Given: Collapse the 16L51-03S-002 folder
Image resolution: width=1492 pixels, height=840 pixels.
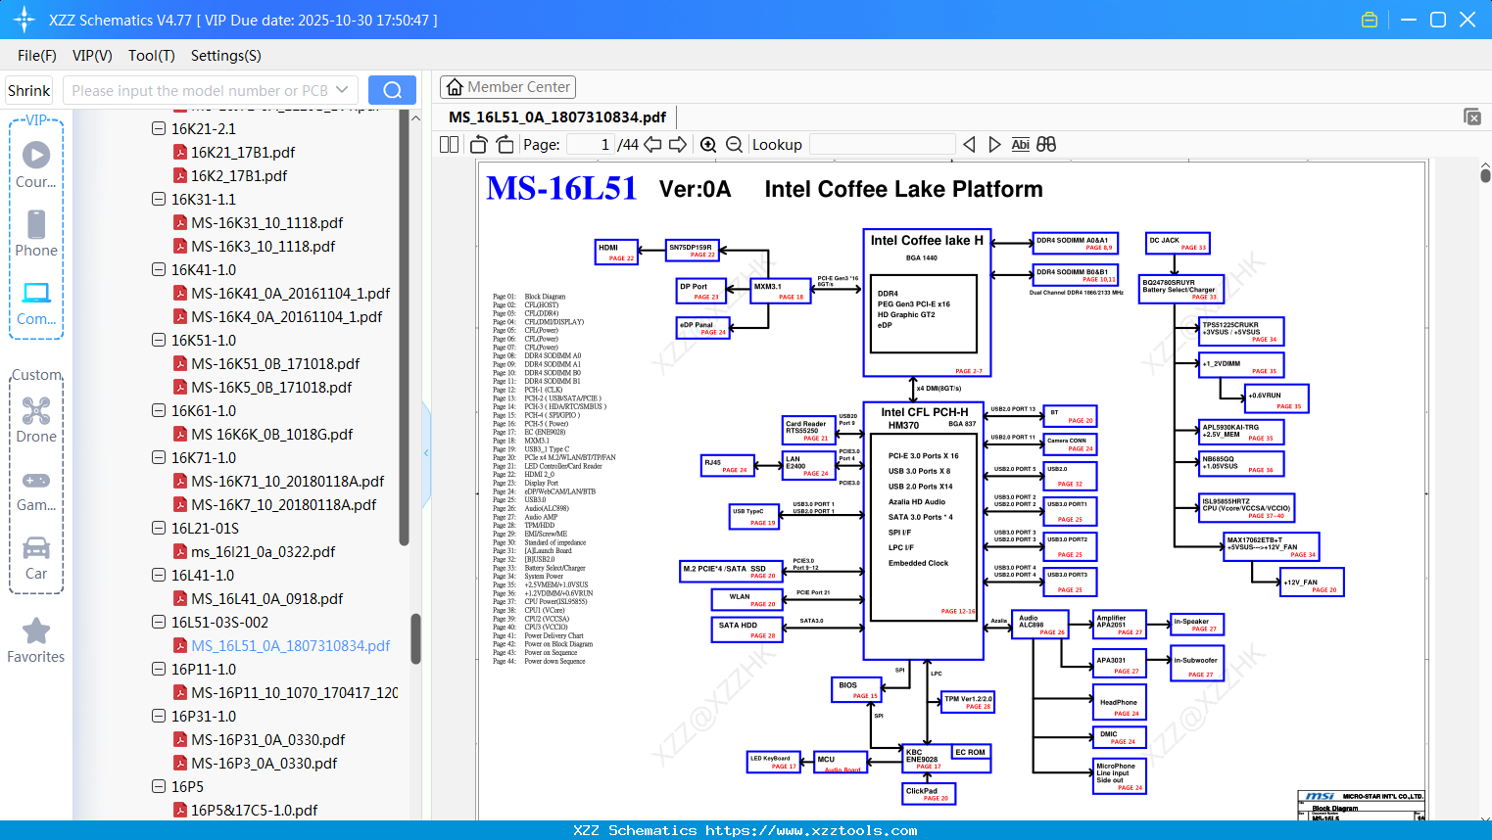Looking at the screenshot, I should (x=159, y=622).
